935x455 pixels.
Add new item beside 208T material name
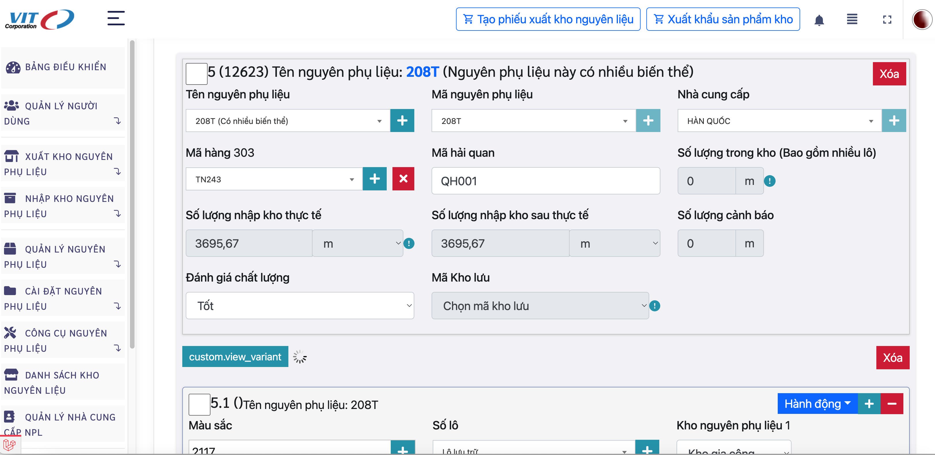click(x=402, y=121)
